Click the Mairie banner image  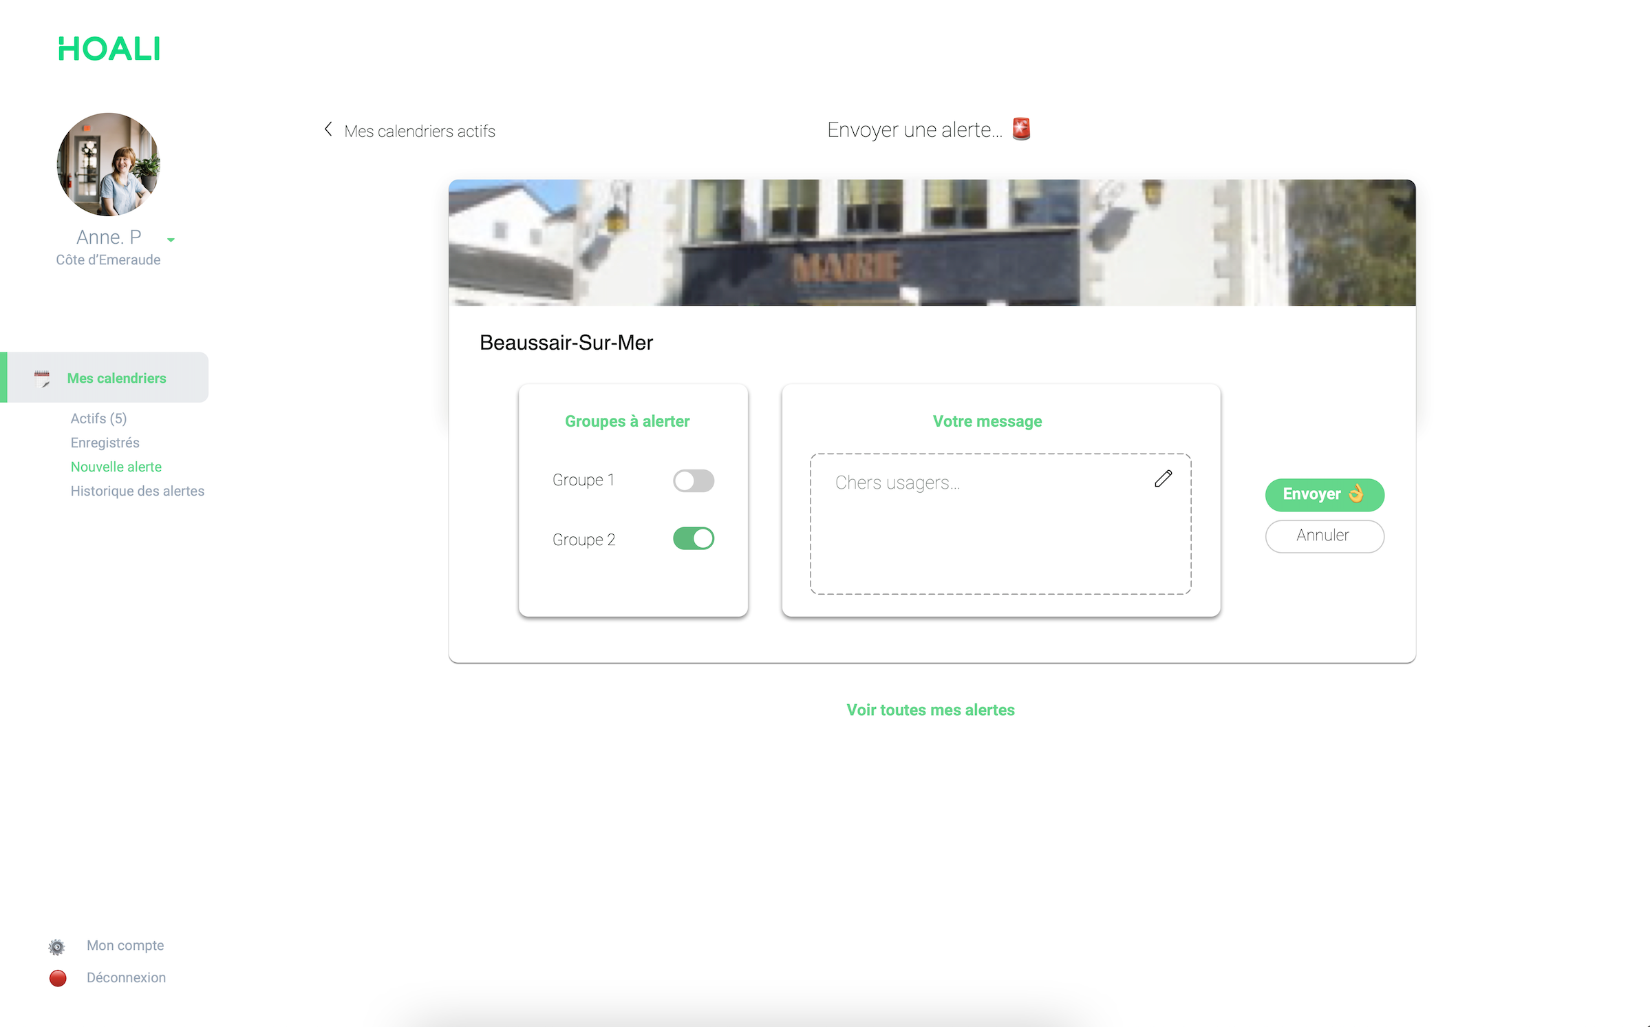[x=932, y=242]
